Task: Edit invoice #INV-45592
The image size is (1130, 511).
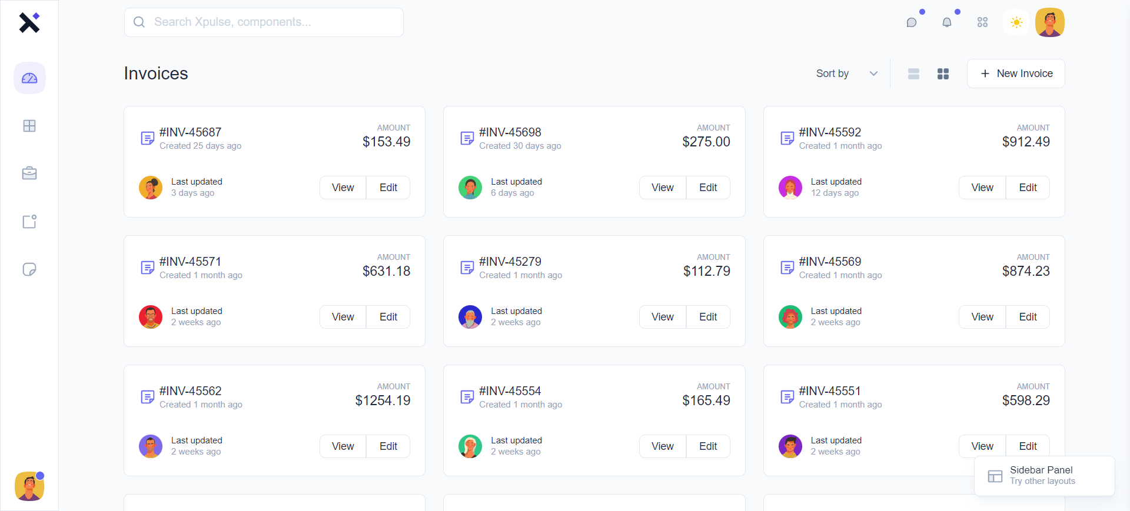Action: tap(1028, 188)
